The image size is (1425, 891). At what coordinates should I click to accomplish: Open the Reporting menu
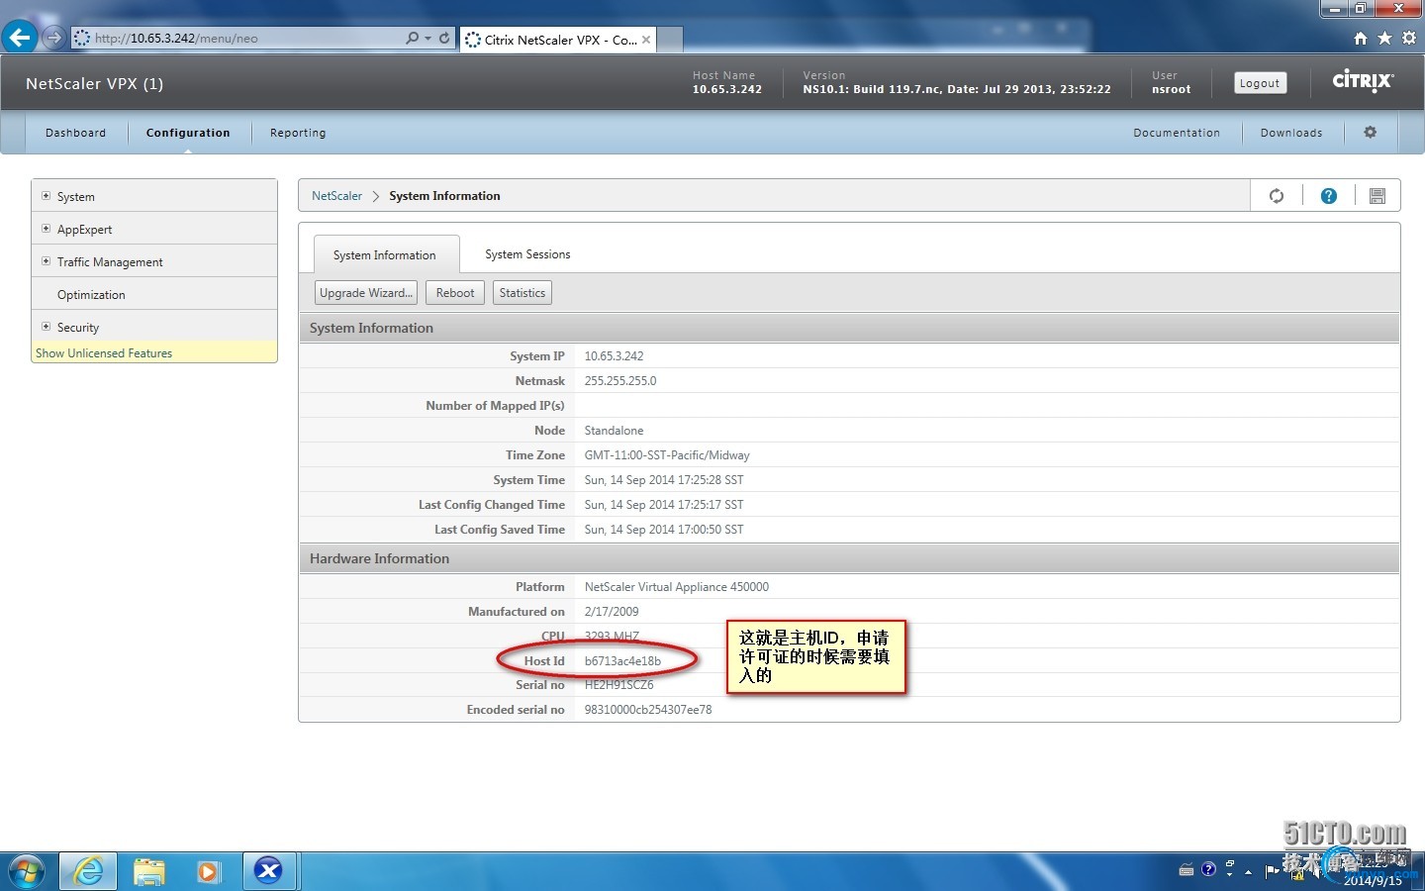pyautogui.click(x=298, y=133)
